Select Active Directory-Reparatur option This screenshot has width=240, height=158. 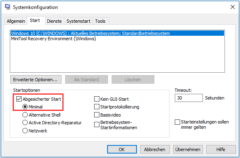click(25, 123)
